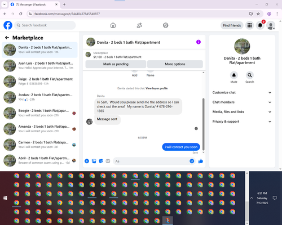Open the Friends icon in top navigation

point(139,25)
